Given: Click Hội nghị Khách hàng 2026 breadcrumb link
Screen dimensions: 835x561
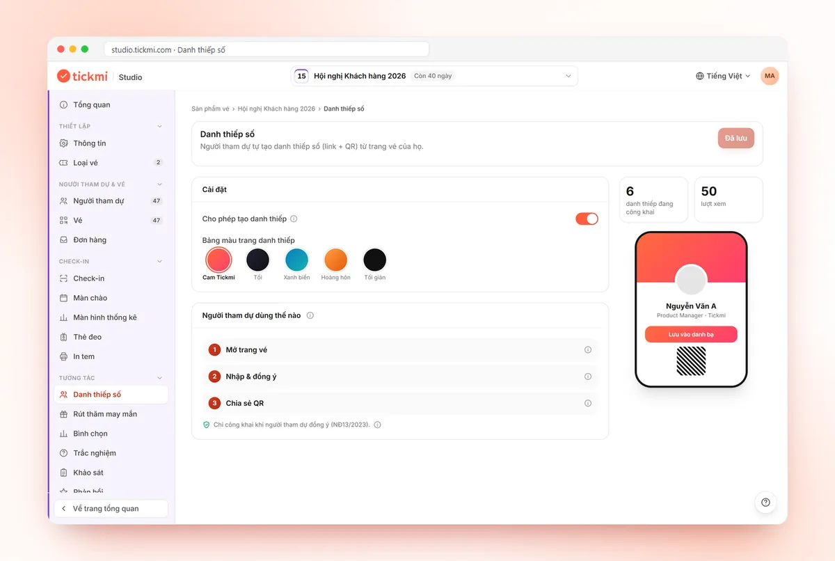Looking at the screenshot, I should [x=276, y=109].
